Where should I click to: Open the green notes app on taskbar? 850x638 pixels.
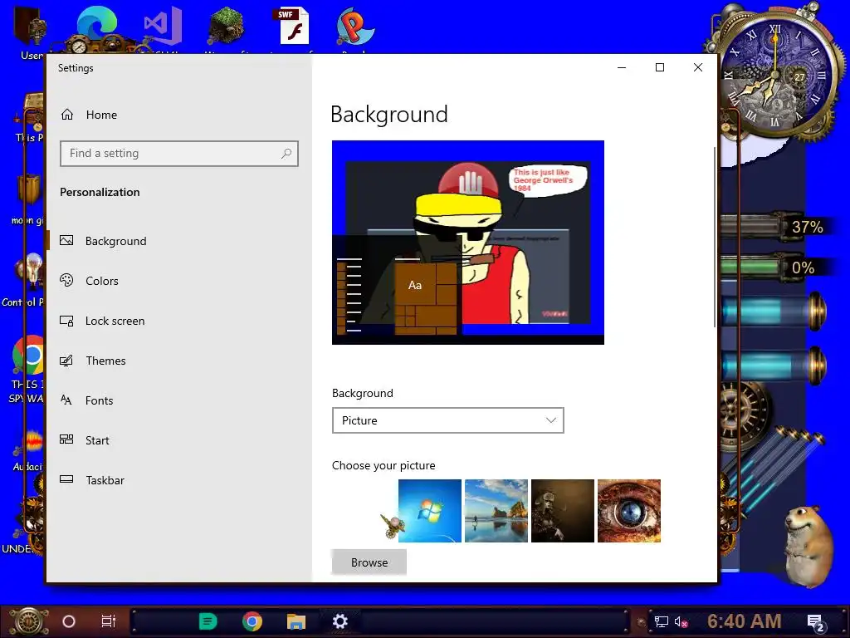click(208, 621)
